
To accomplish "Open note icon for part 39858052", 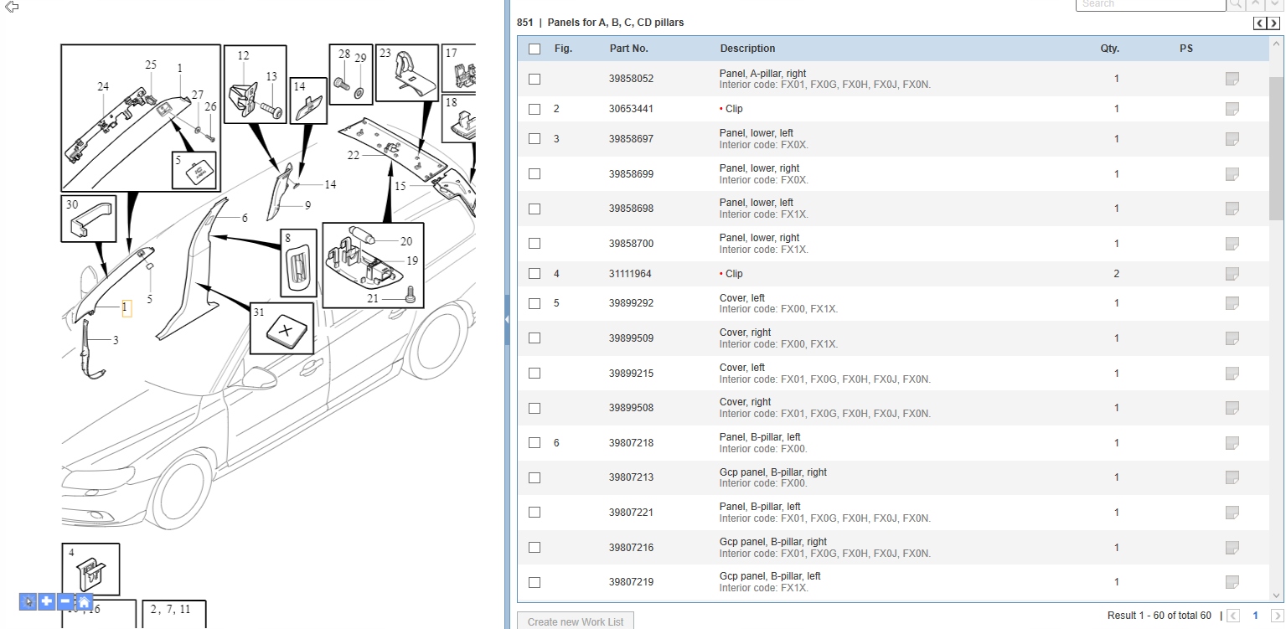I will tap(1232, 79).
